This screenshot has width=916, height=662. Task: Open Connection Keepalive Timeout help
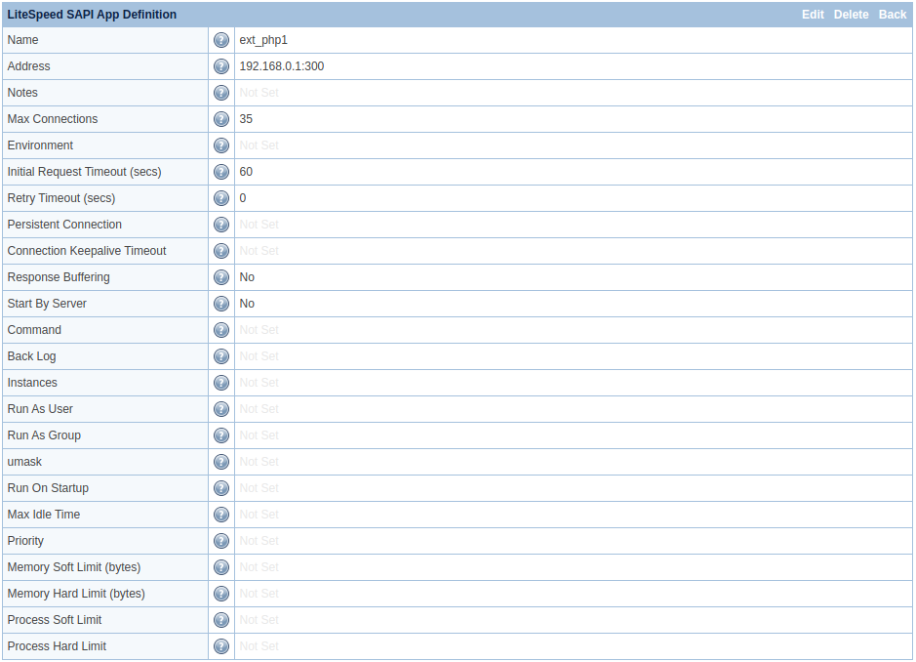[221, 251]
